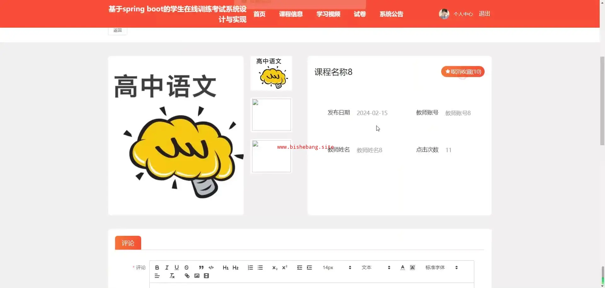Screen dimensions: 605x288
Task: Click the user avatar in the header
Action: [444, 14]
